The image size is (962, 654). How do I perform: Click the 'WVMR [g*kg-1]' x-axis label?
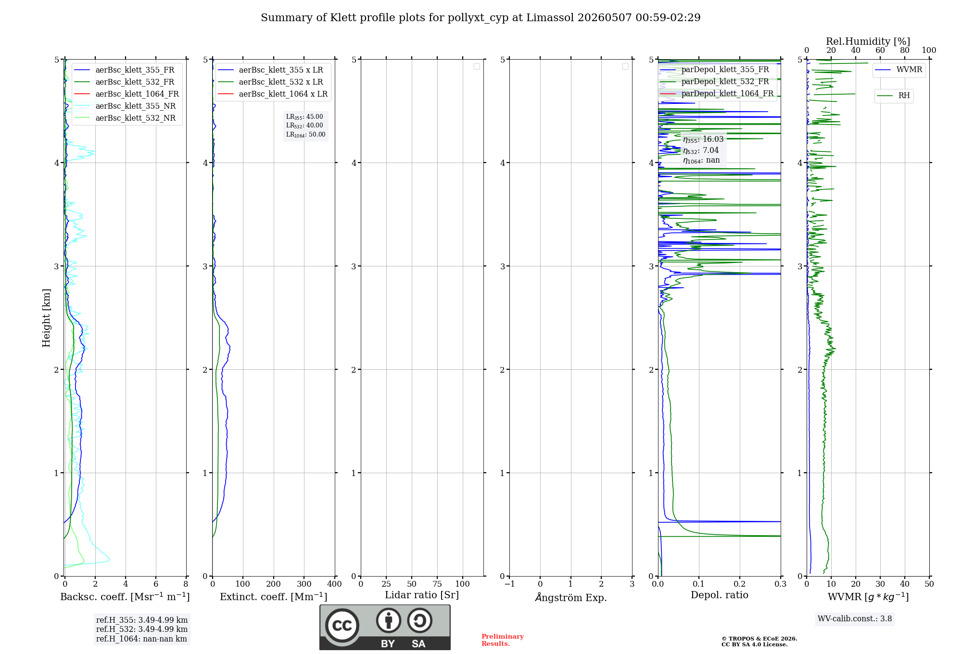pyautogui.click(x=868, y=597)
